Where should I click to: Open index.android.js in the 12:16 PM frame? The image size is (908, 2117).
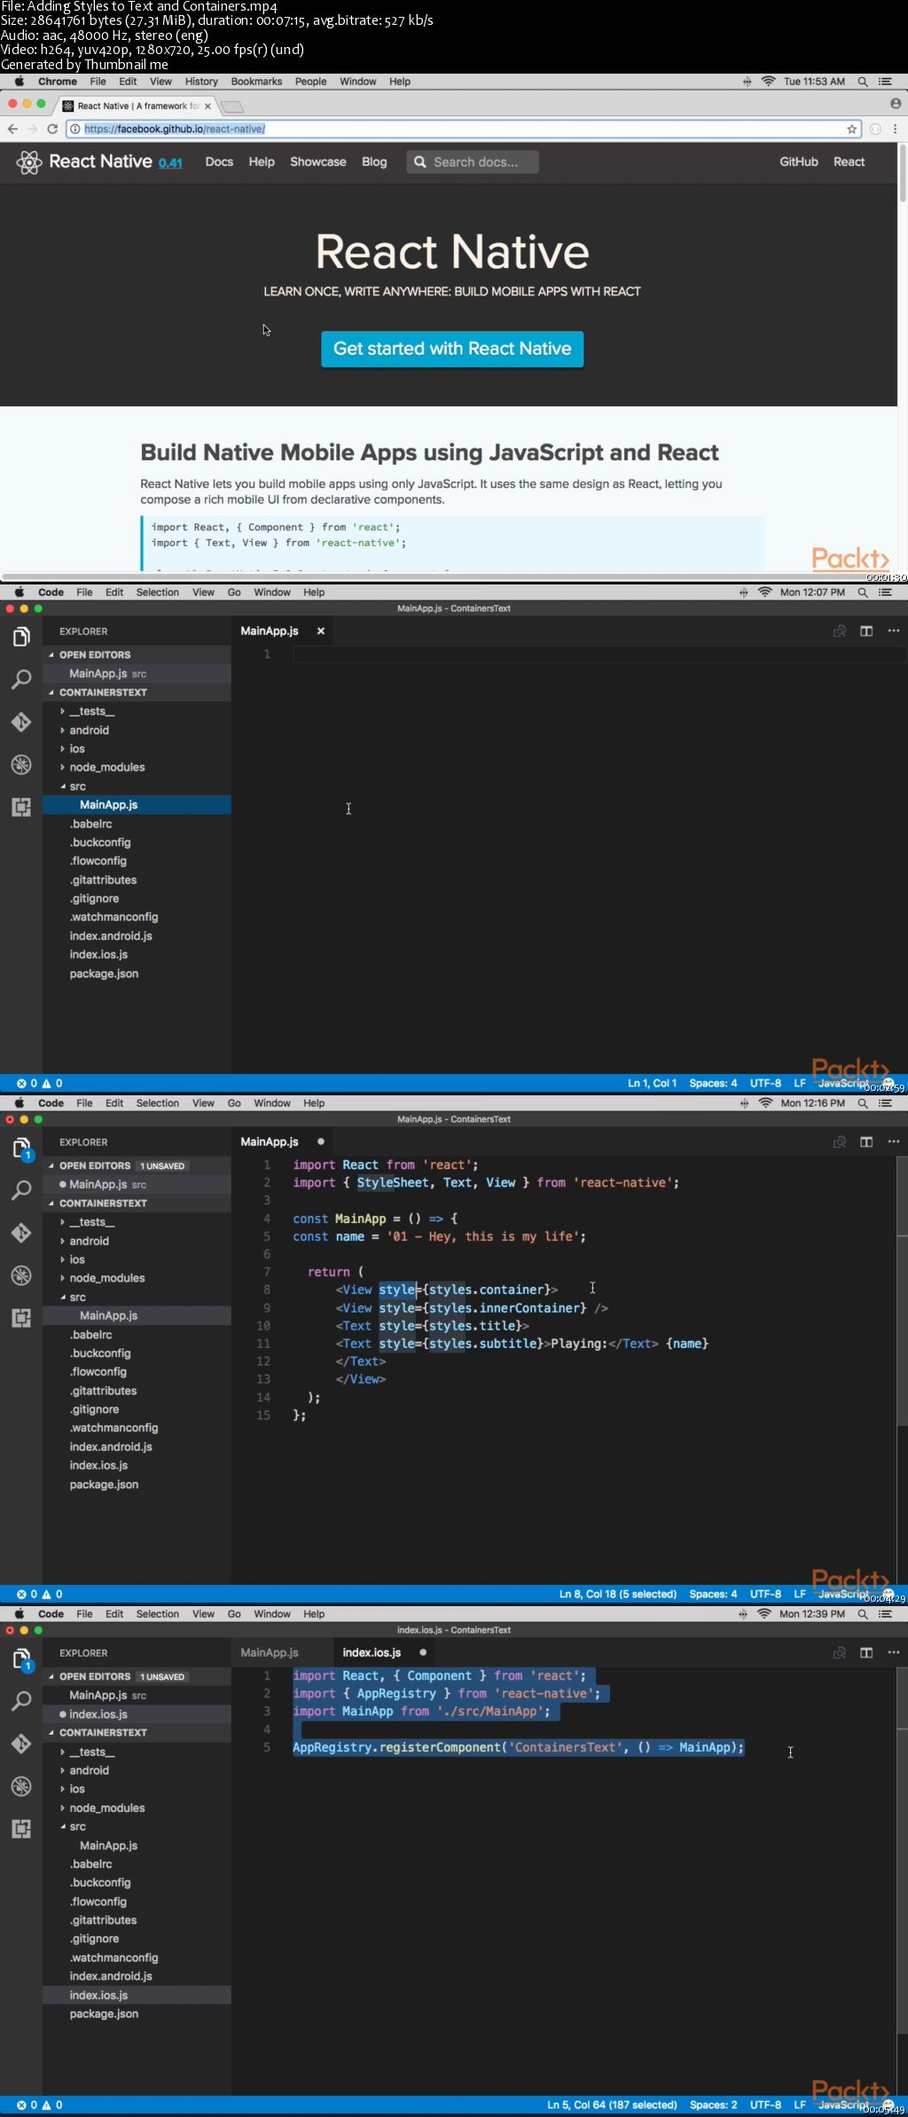(x=111, y=1447)
